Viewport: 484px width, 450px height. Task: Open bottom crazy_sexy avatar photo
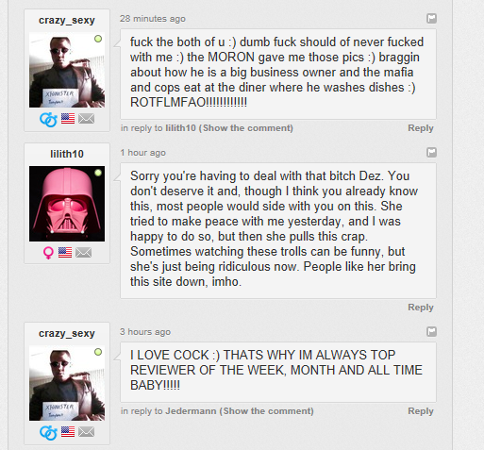pyautogui.click(x=67, y=383)
